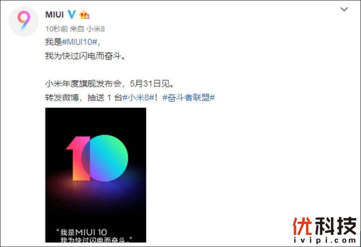Image resolution: width=361 pixels, height=247 pixels.
Task: Click the 优科技 watermark logo
Action: pyautogui.click(x=325, y=226)
